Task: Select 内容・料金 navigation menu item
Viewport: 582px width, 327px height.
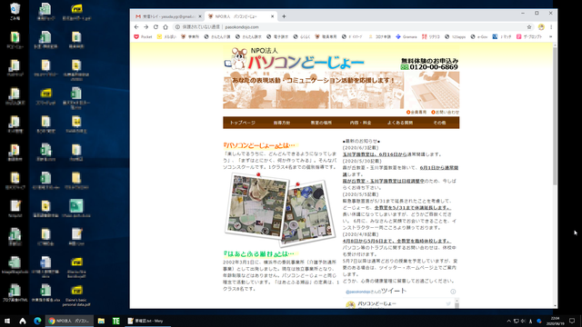Action: [360, 123]
